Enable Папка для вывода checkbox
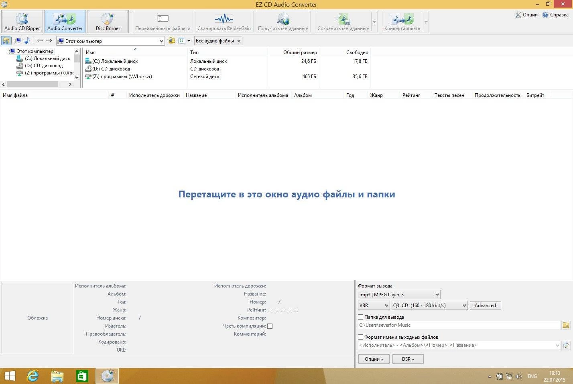This screenshot has width=573, height=384. click(x=360, y=317)
